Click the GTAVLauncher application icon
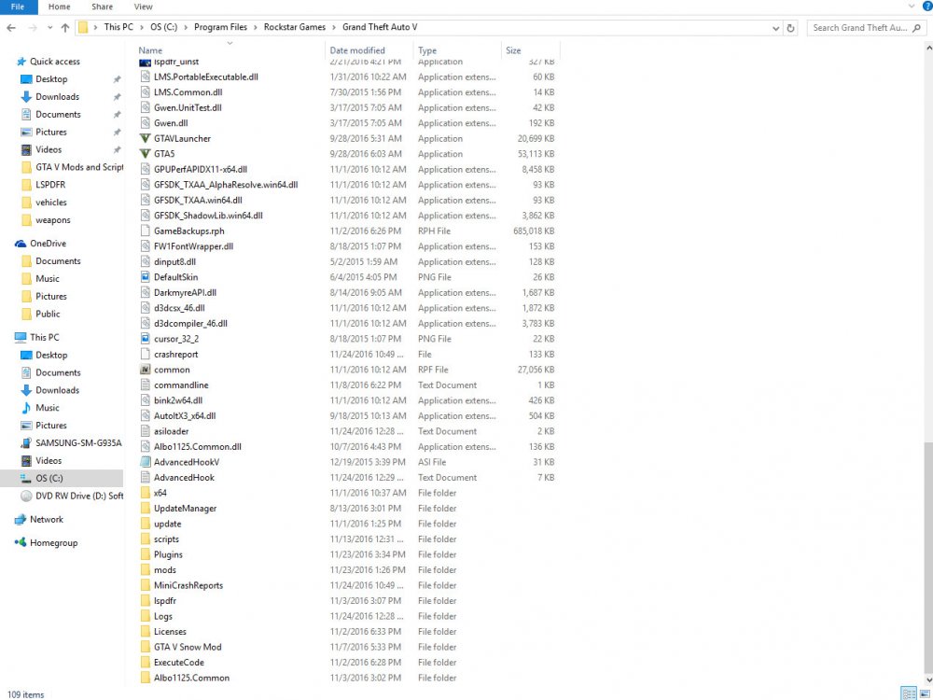Image resolution: width=933 pixels, height=700 pixels. (x=145, y=138)
